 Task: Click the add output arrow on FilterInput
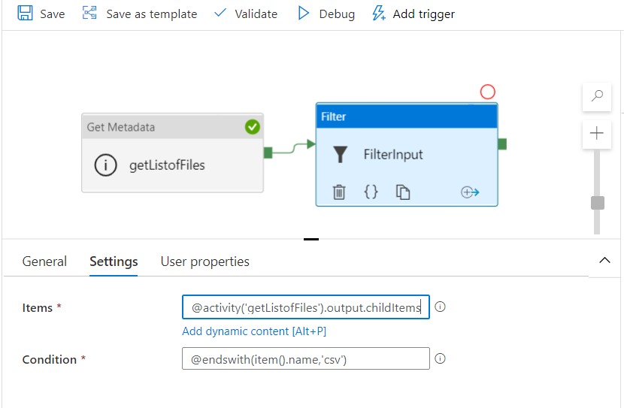coord(470,192)
